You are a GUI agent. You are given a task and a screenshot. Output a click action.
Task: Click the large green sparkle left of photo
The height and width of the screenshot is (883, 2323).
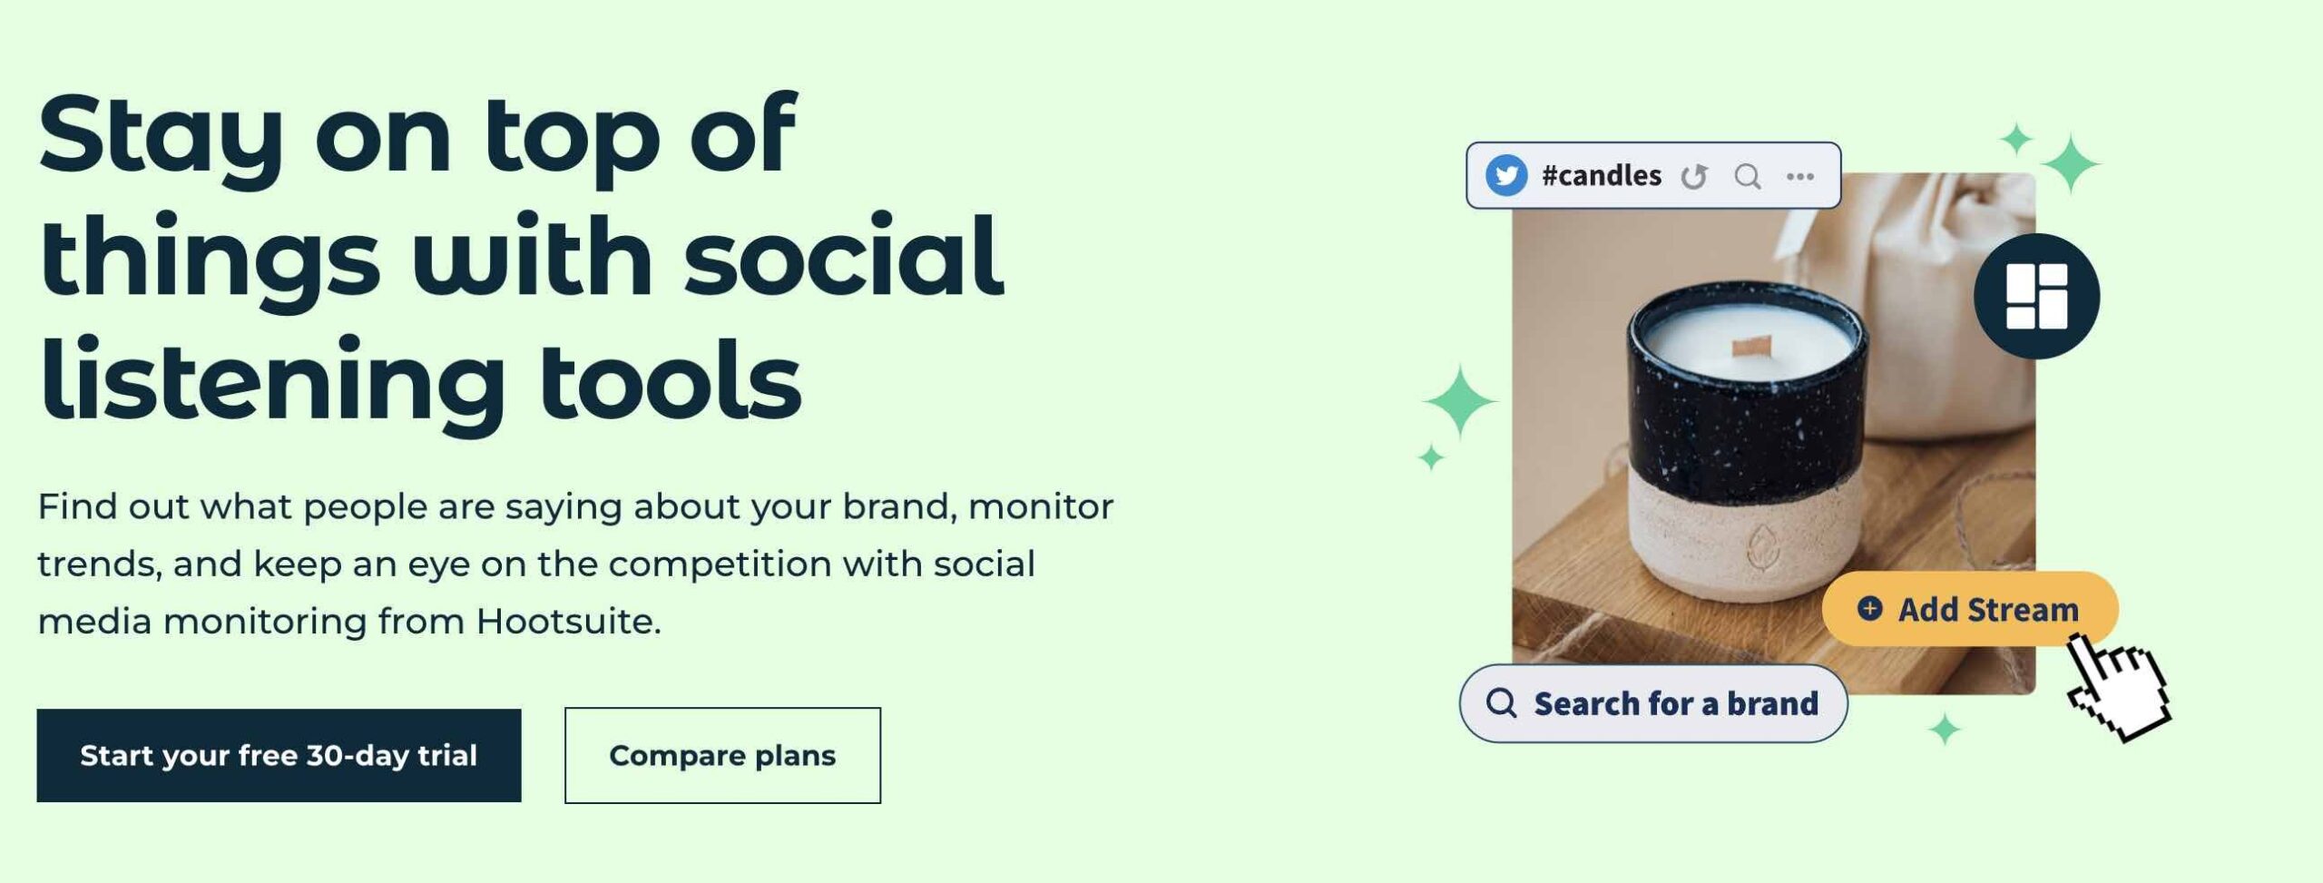pos(1459,401)
